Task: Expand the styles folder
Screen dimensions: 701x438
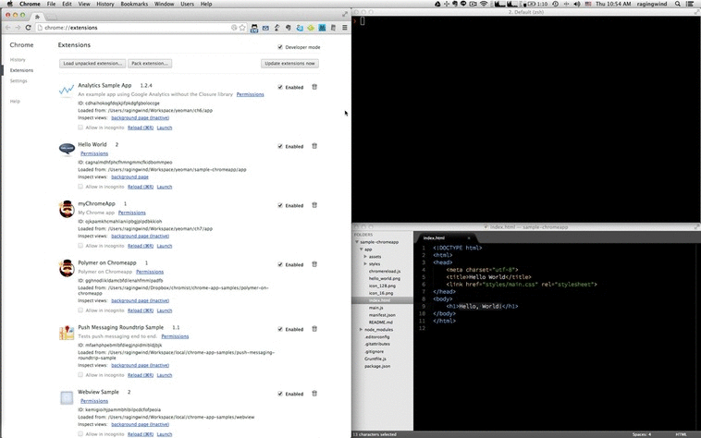Action: point(365,264)
